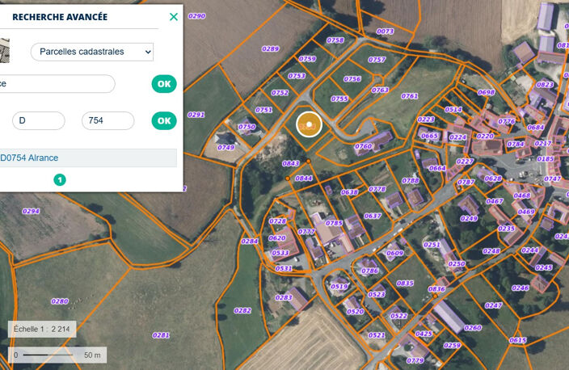The height and width of the screenshot is (370, 569).
Task: Select parcel 0281 on the map
Action: pyautogui.click(x=161, y=335)
